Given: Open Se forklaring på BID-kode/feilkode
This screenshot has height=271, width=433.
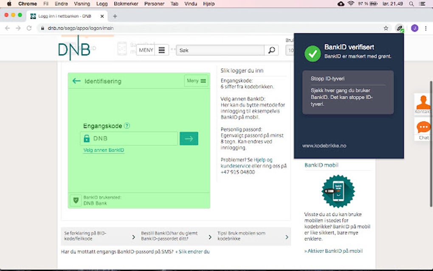Looking at the screenshot, I should pyautogui.click(x=99, y=236).
